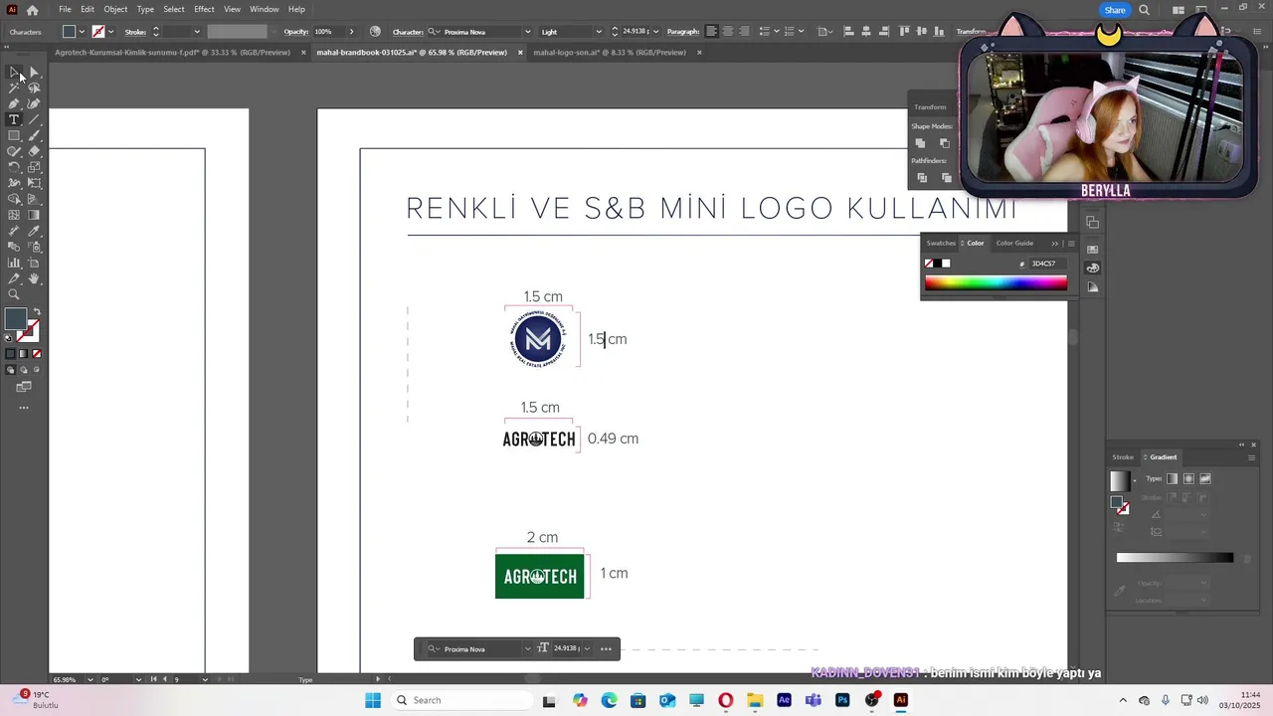Open Character panel link in control bar
This screenshot has height=716, width=1273.
408,32
